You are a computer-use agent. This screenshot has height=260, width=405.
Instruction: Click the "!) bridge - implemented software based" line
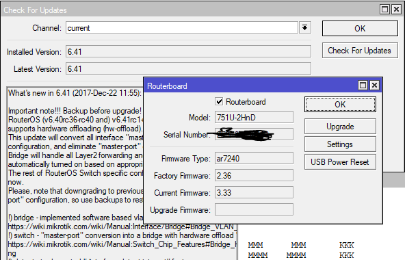[75, 218]
